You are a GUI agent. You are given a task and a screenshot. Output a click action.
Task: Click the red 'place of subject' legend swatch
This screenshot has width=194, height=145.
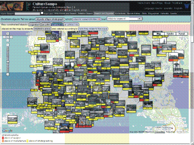coord(3,138)
